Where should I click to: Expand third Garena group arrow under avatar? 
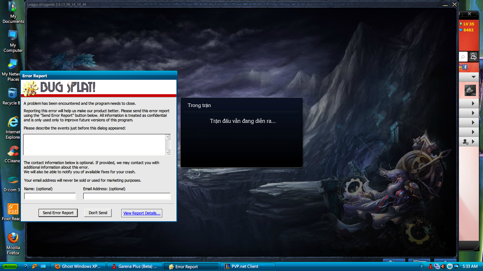[x=473, y=123]
